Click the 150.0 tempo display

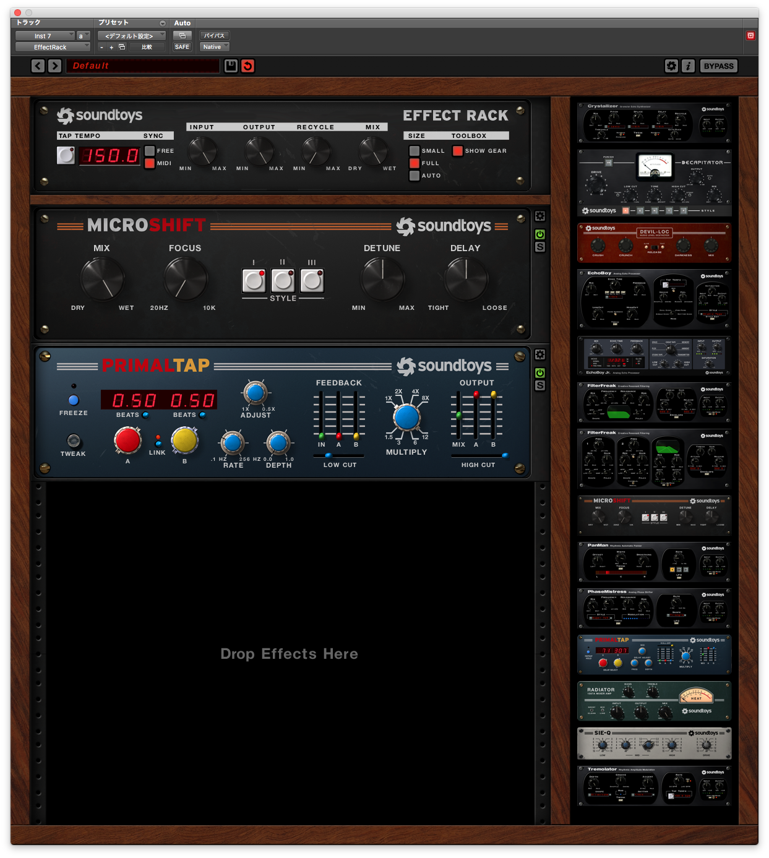click(x=110, y=155)
